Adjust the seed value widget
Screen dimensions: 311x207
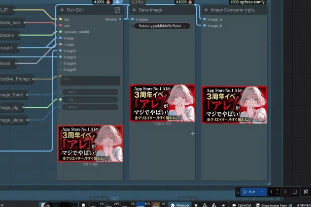pos(90,92)
